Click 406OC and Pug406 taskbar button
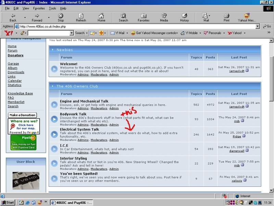 coord(72,203)
